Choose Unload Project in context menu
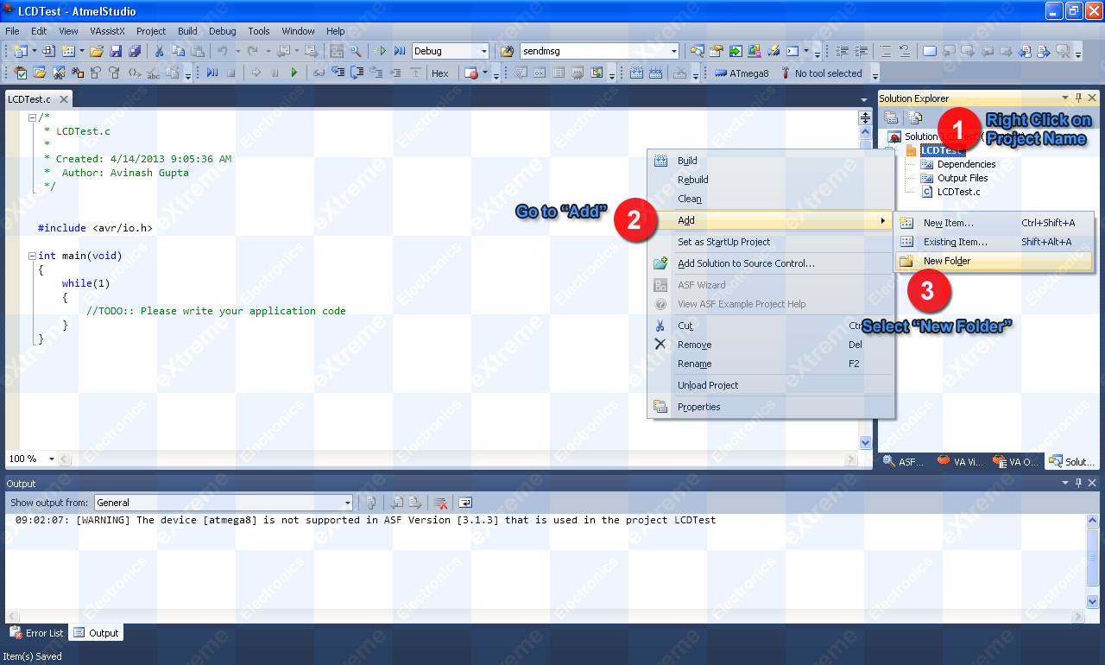1105x665 pixels. pyautogui.click(x=770, y=385)
